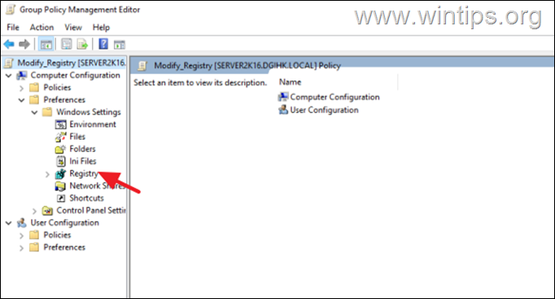Viewport: 555px width, 299px height.
Task: Select User Configuration label in tree
Action: pos(65,223)
